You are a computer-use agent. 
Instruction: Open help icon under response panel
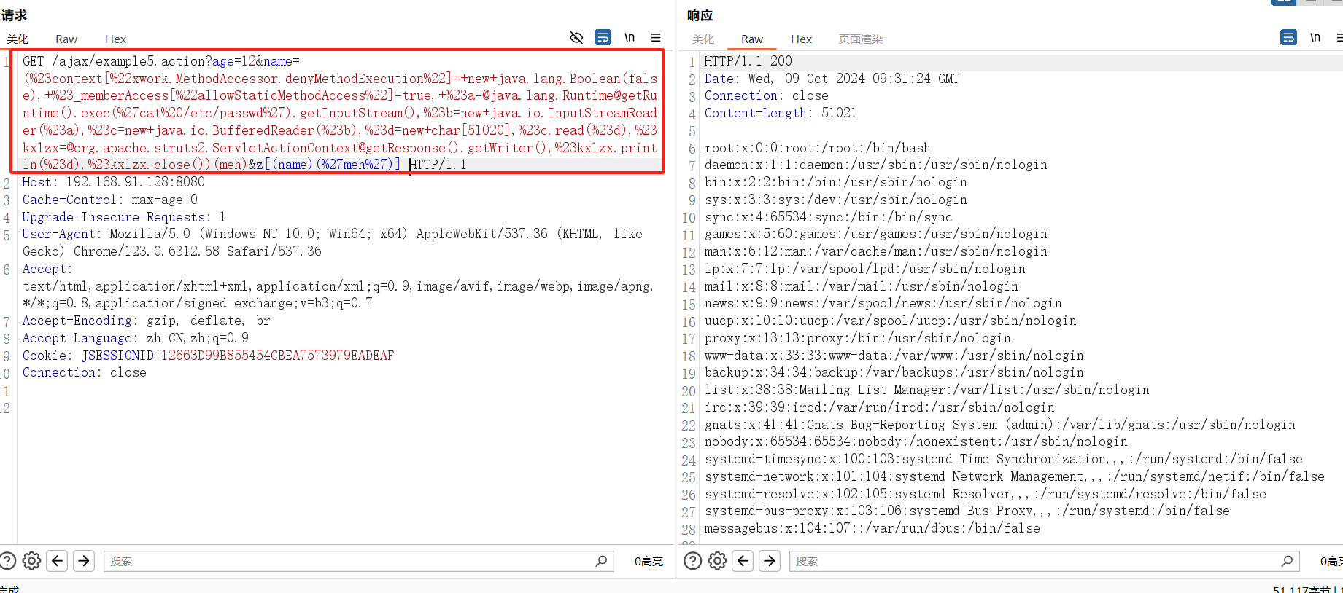click(x=693, y=561)
